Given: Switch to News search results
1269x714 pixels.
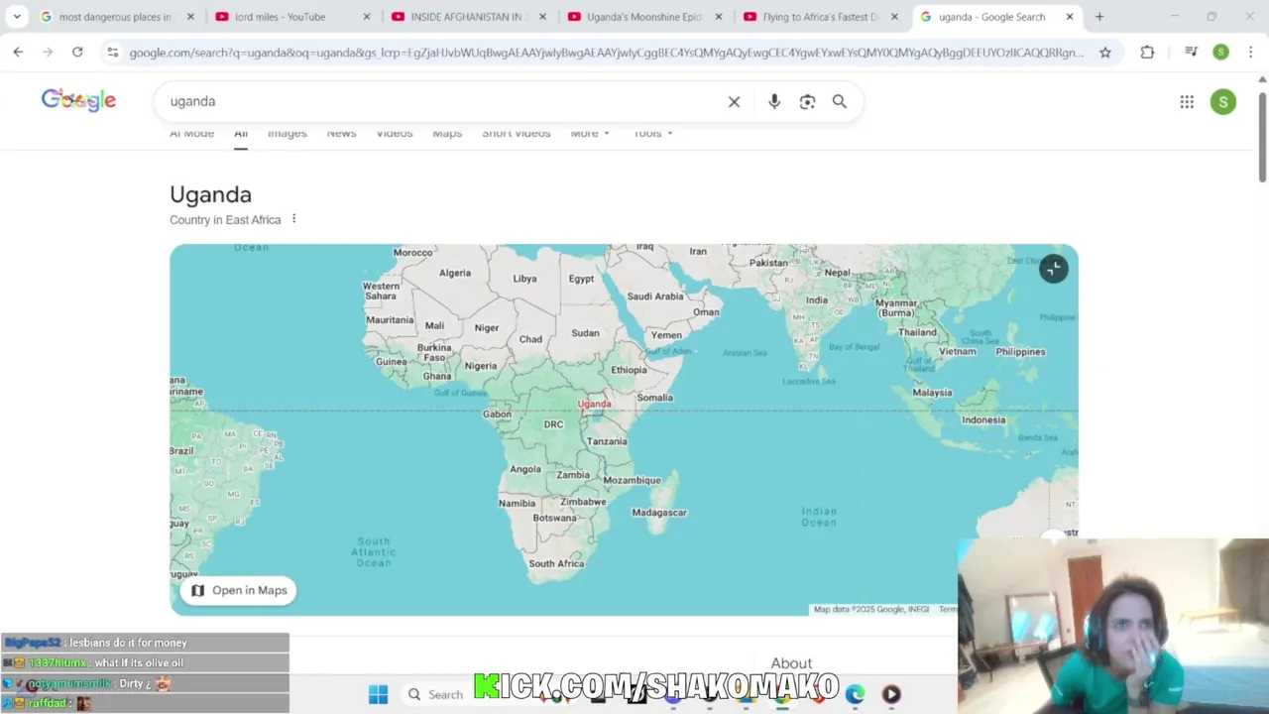Looking at the screenshot, I should (341, 133).
